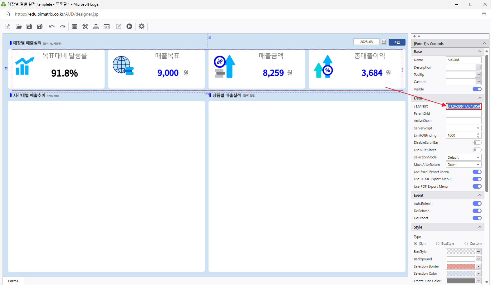Open the database data source icon
The height and width of the screenshot is (285, 491).
coord(75,27)
